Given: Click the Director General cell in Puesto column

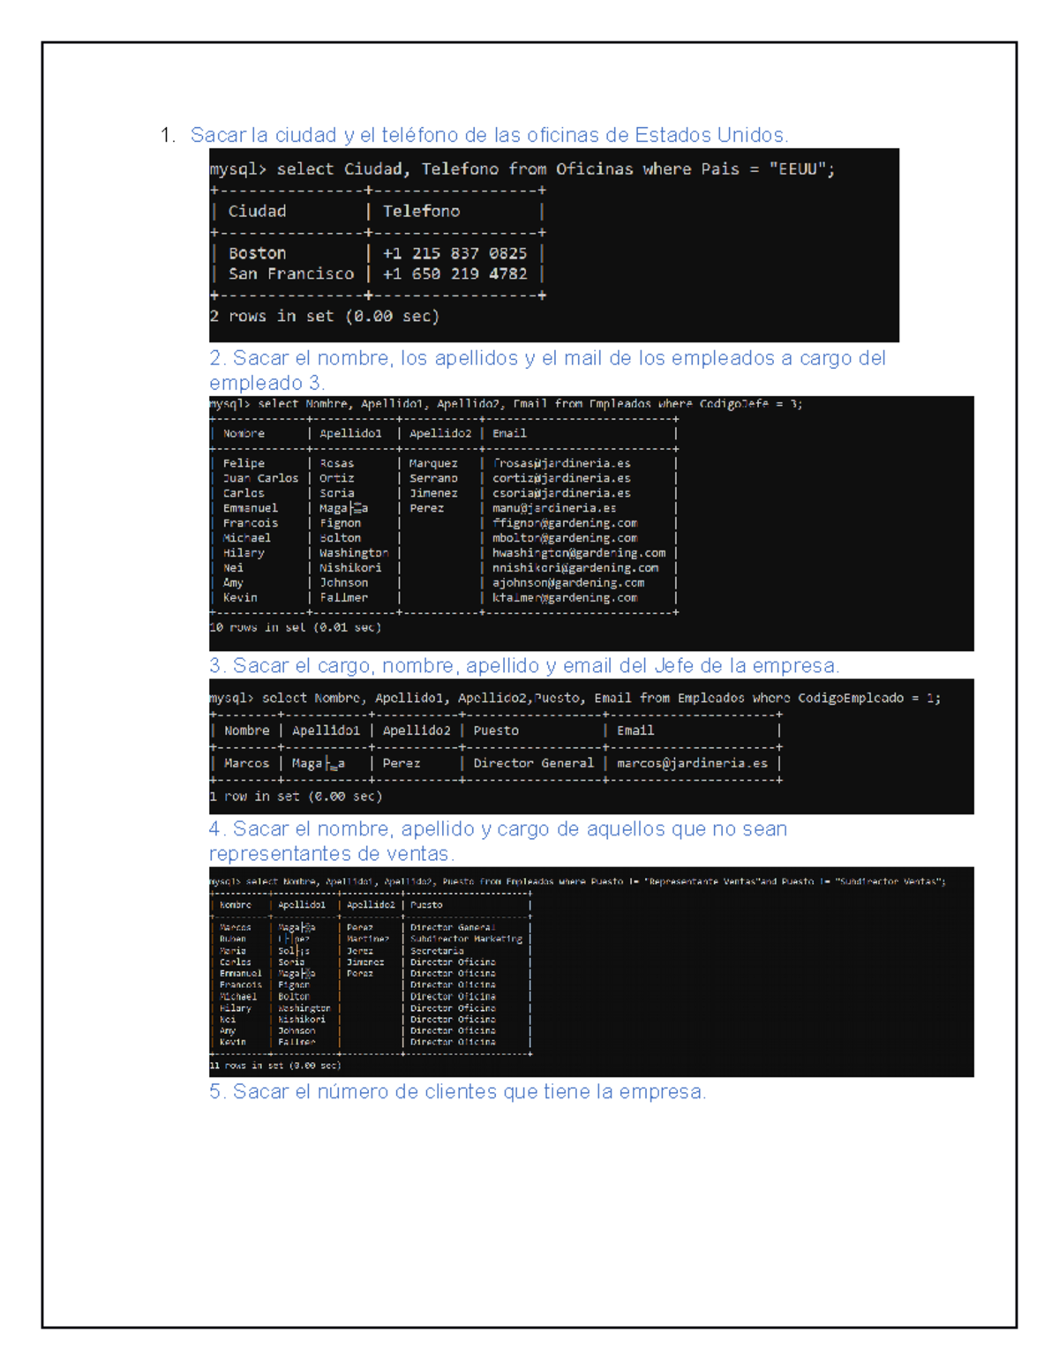Looking at the screenshot, I should tap(533, 763).
